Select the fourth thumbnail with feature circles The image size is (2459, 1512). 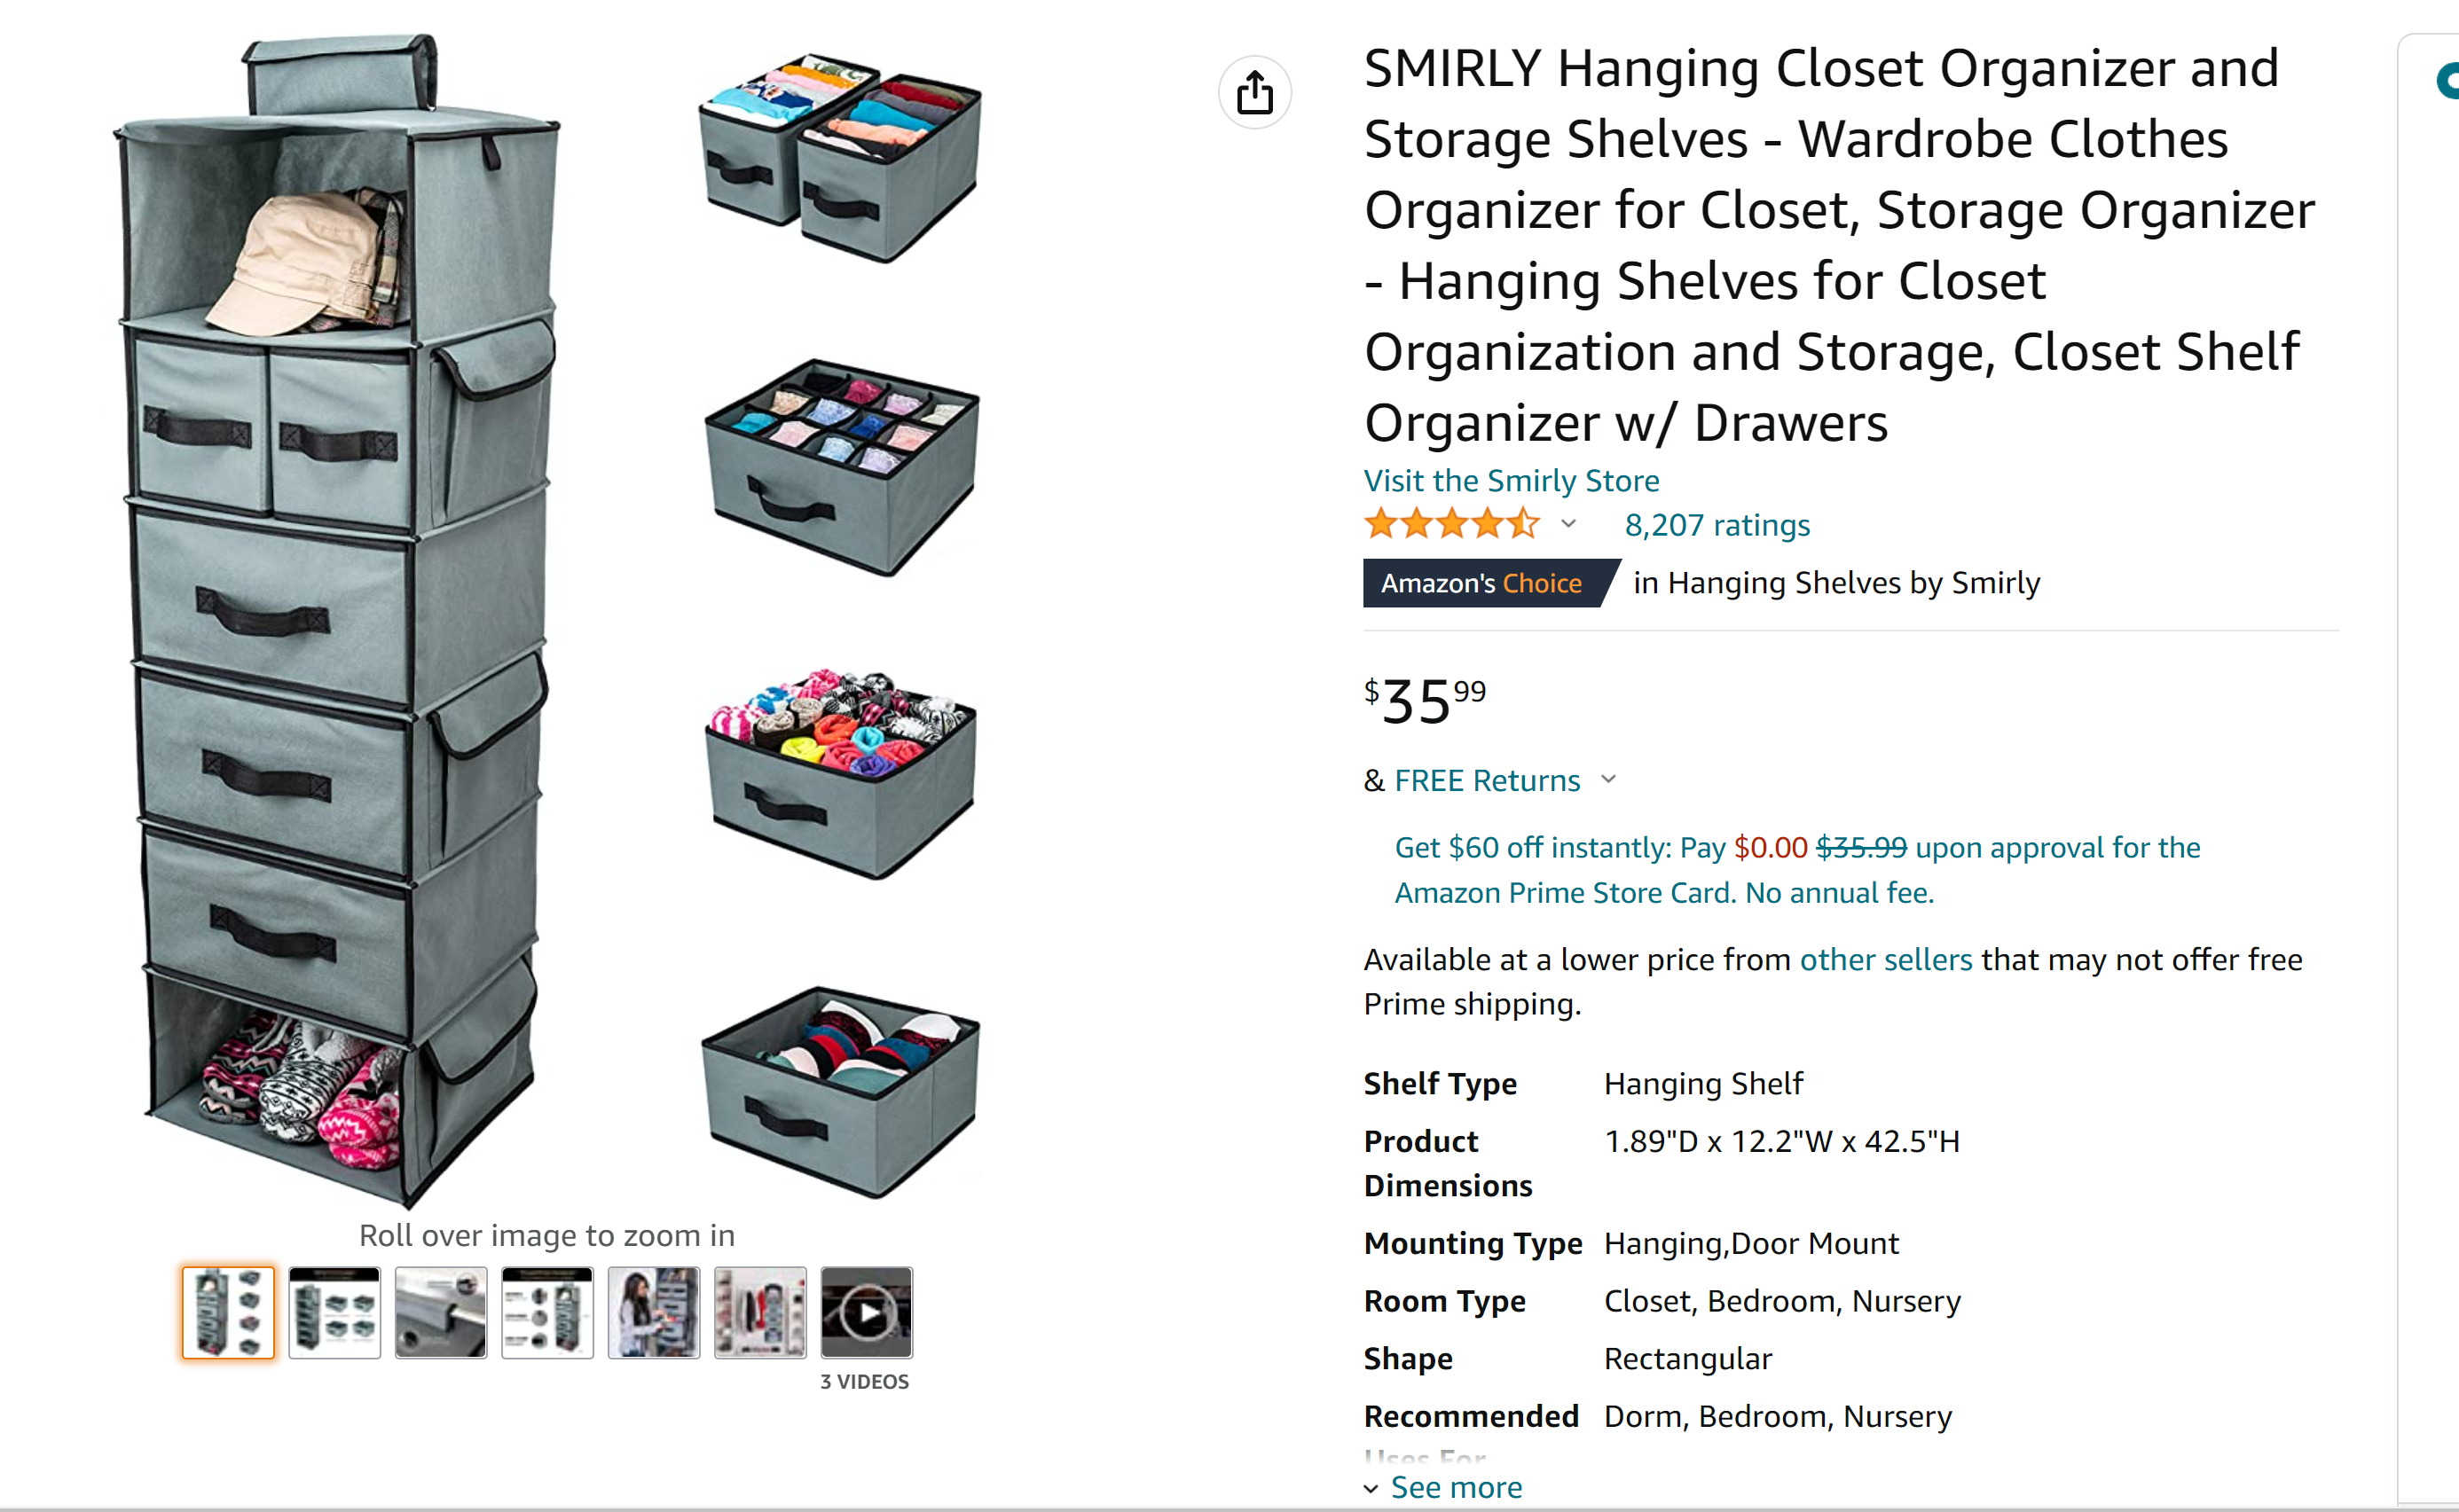pyautogui.click(x=547, y=1312)
